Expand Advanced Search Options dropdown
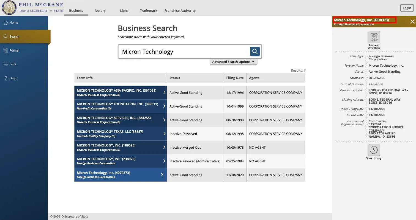The height and width of the screenshot is (220, 416). (233, 62)
